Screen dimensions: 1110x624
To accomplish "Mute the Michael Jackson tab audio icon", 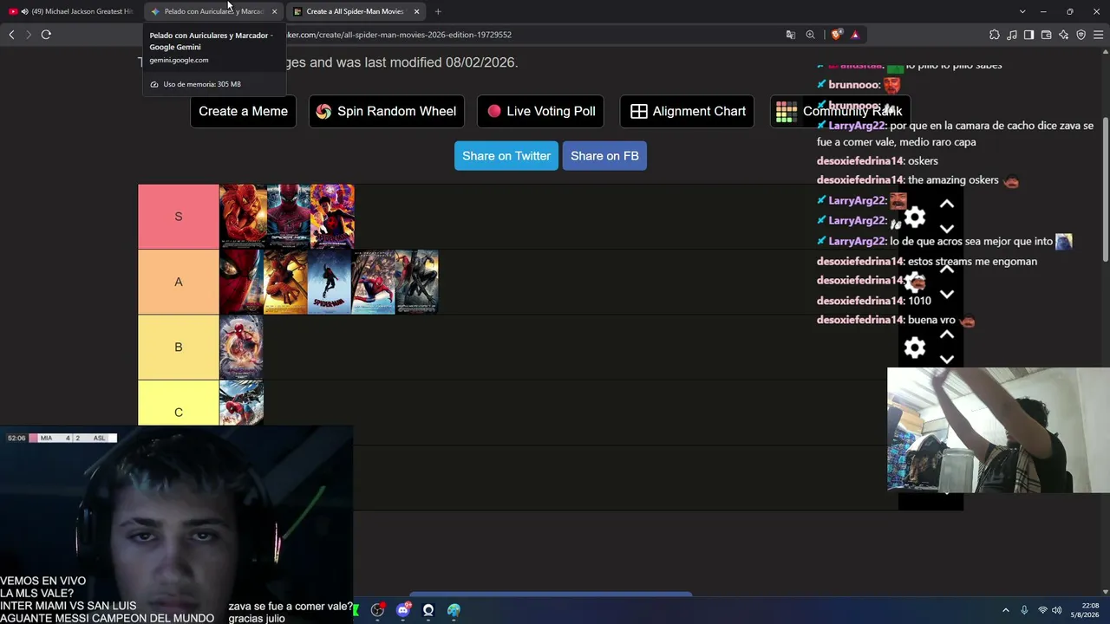I will [x=24, y=11].
